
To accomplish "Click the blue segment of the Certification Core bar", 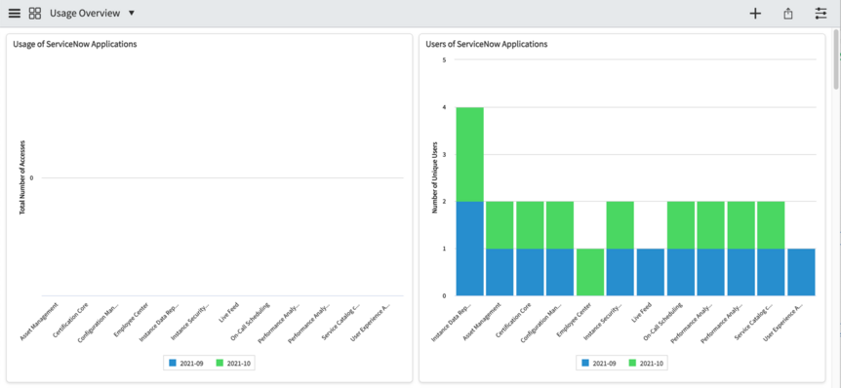I will (530, 272).
